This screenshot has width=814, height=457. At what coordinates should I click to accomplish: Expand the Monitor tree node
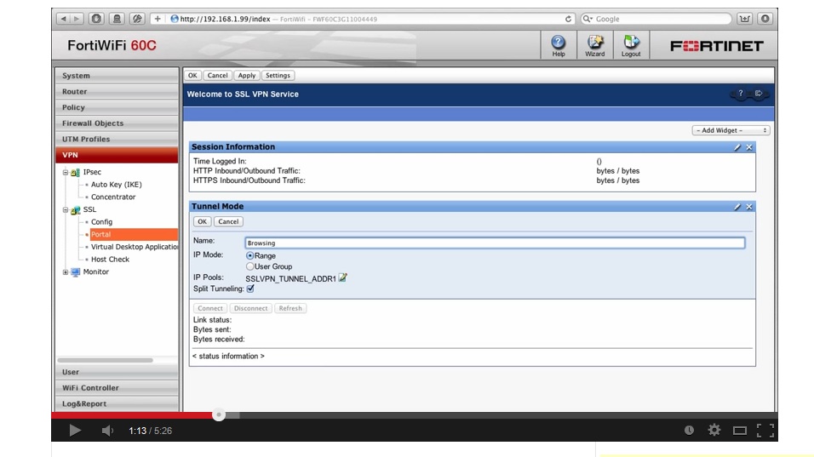coord(66,271)
